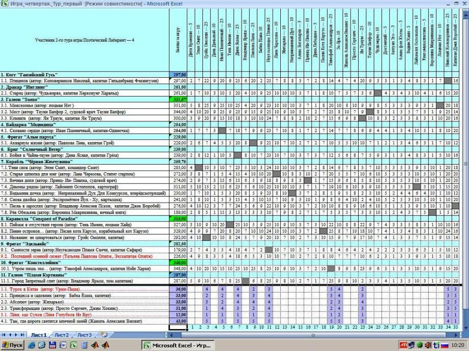469x351 pixels.
Task: Jump to the last sheet tab arrow
Action: [x=22, y=335]
